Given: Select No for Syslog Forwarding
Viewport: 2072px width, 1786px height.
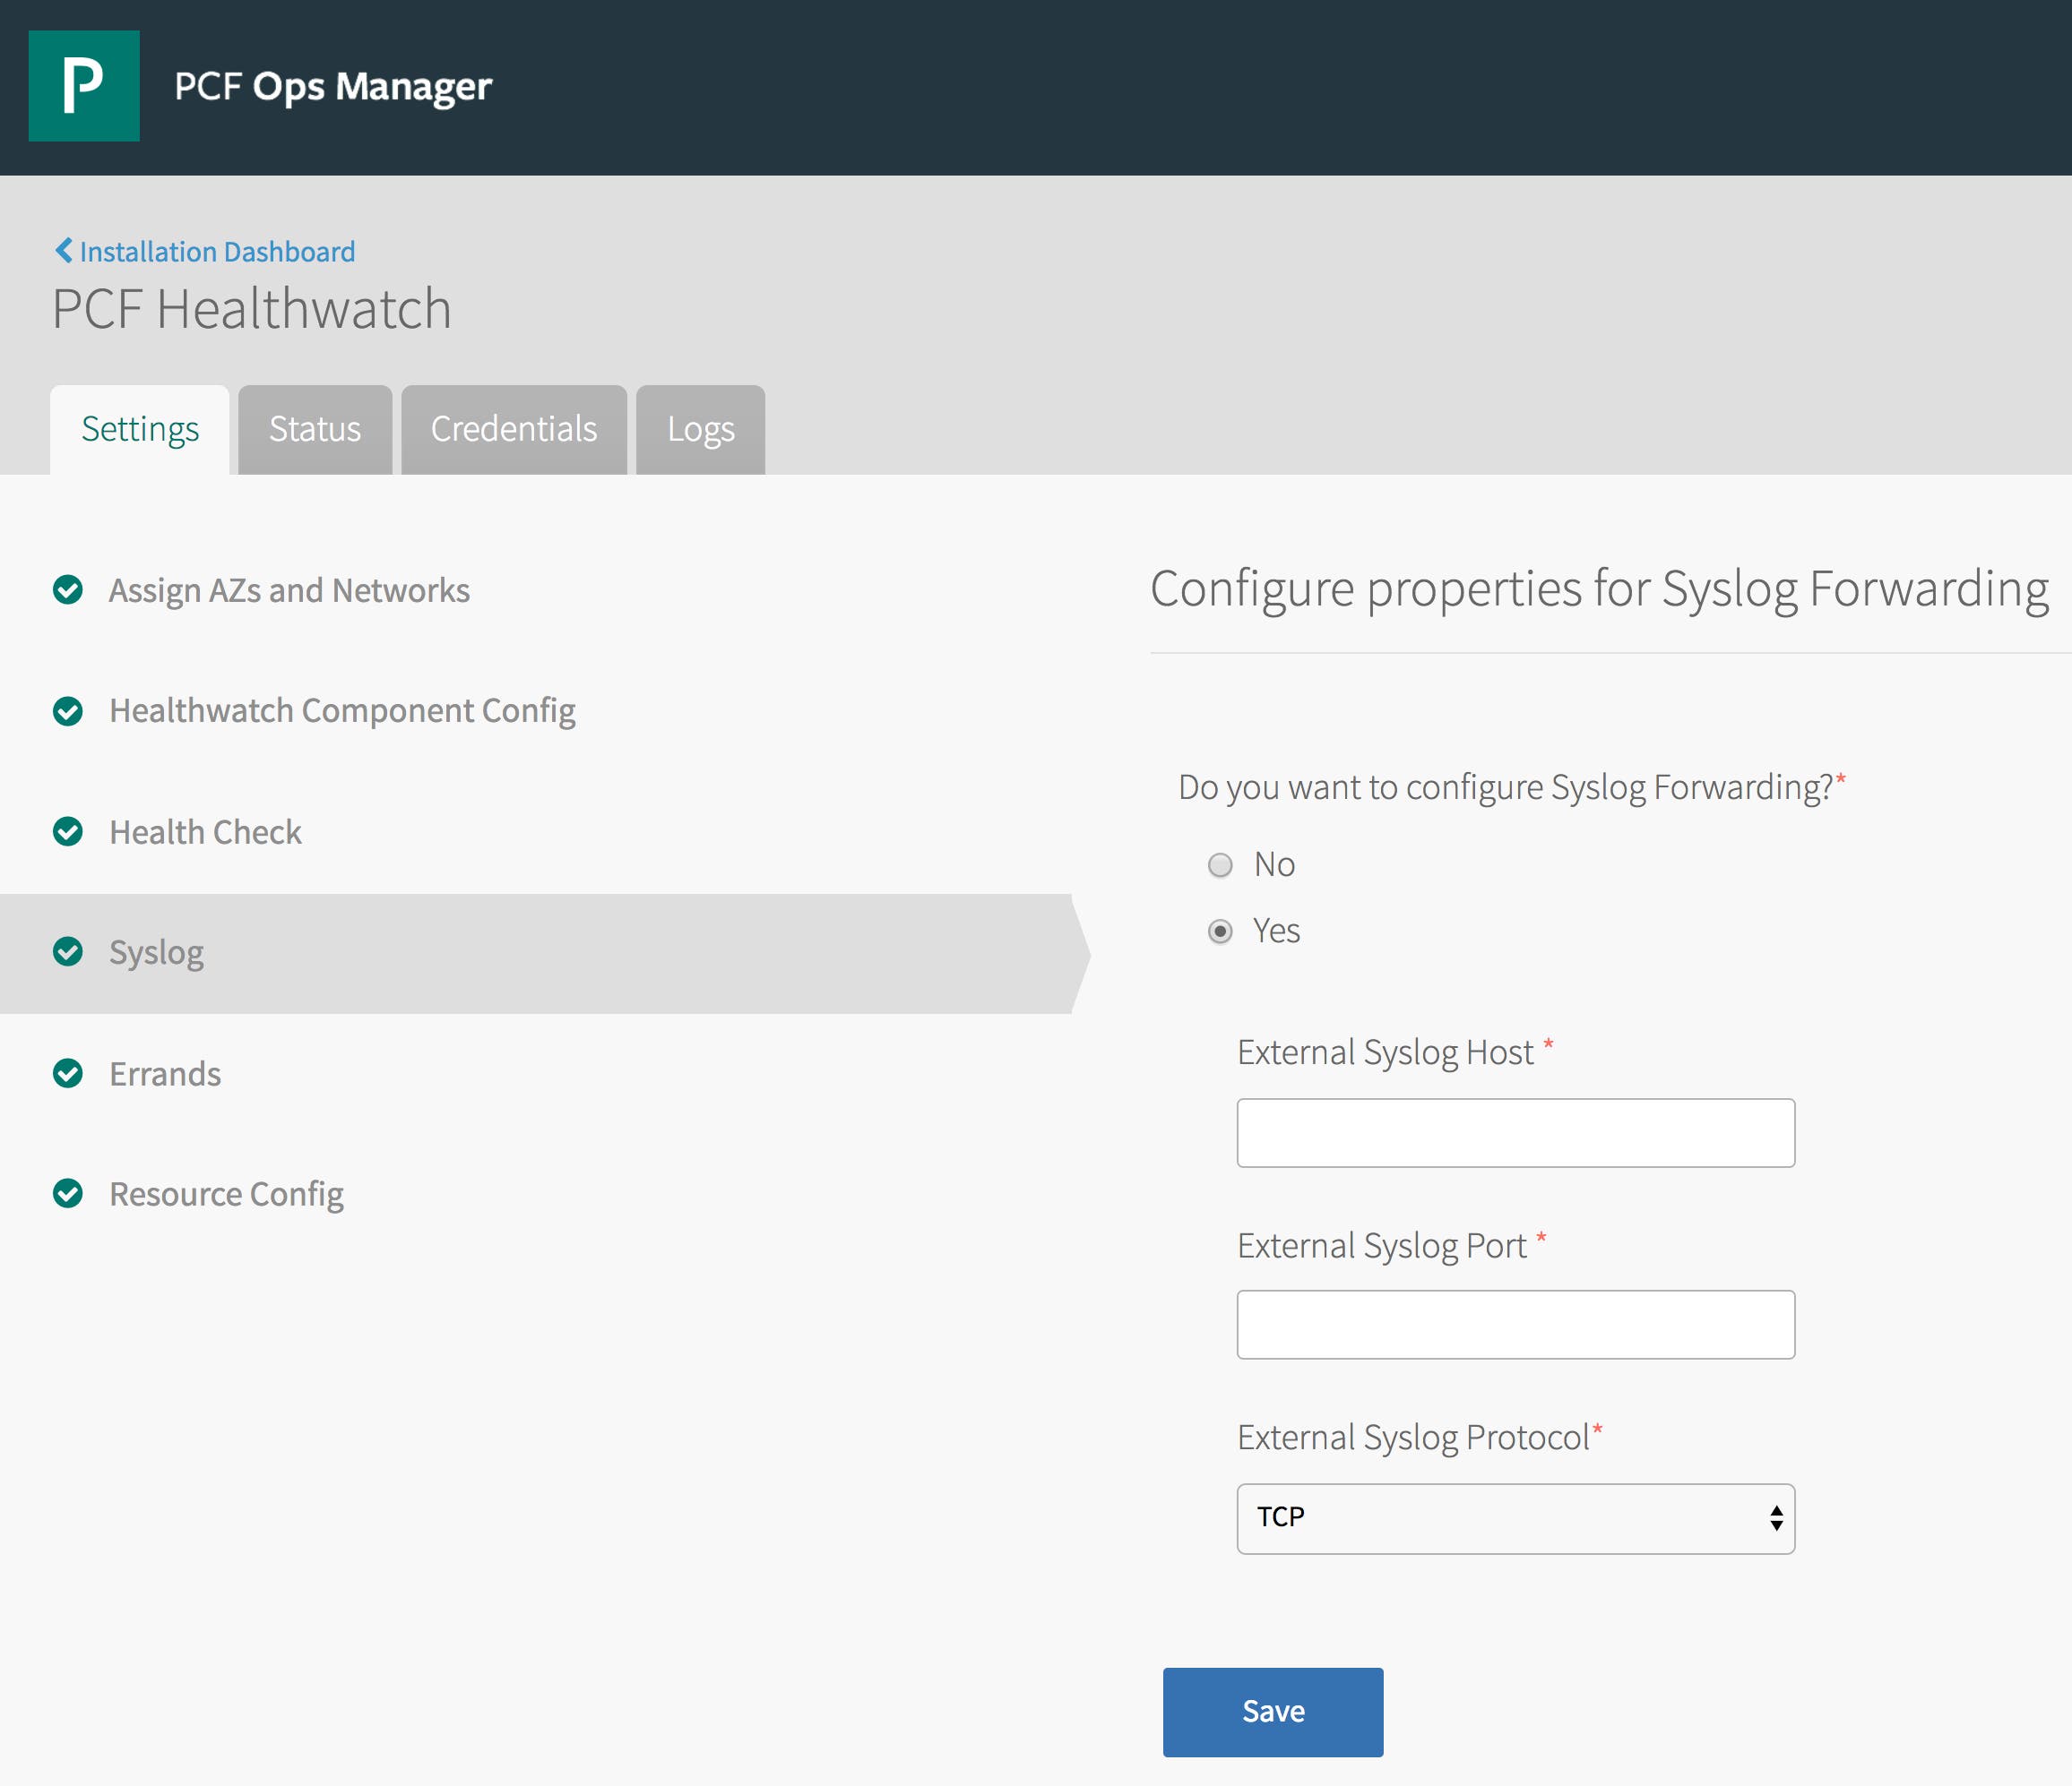Looking at the screenshot, I should coord(1221,864).
